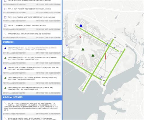
Task: Click blue taxiway label near runway 31L end
Action: (101, 78)
